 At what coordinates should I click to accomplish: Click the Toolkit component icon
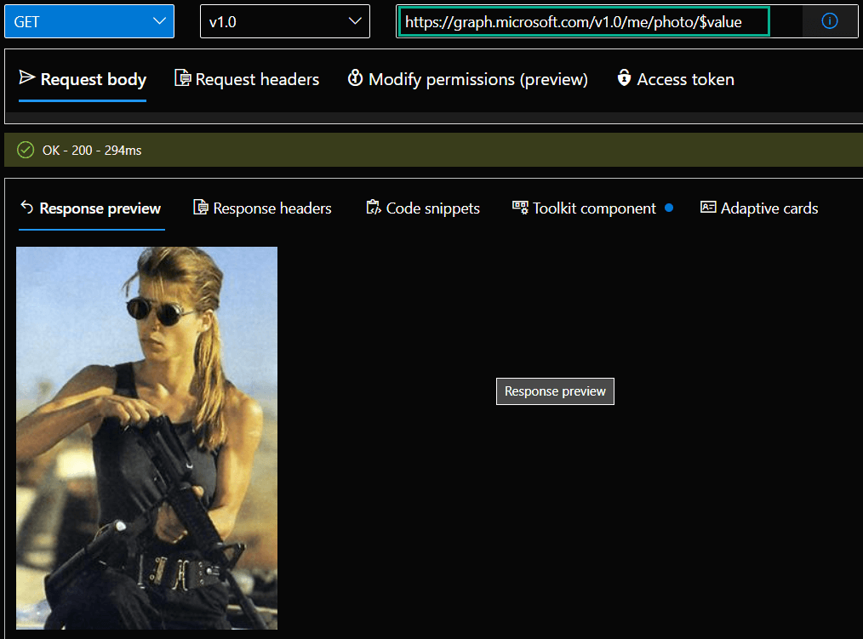pyautogui.click(x=520, y=208)
